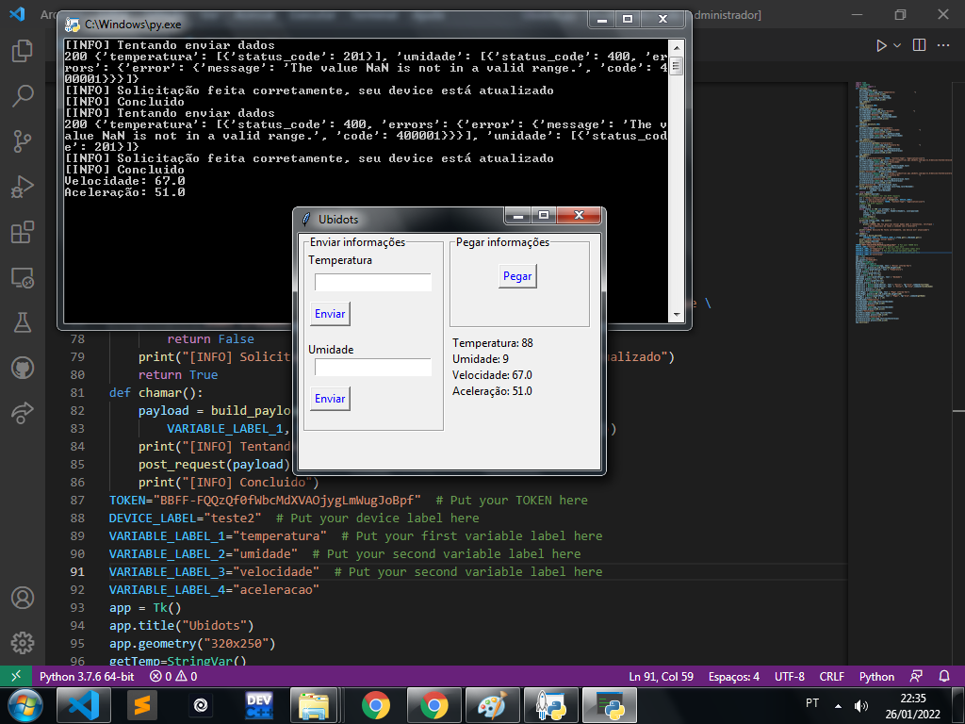Click the Aceleração: 51.0 label in Ubidots
Screen dimensions: 965x724
click(x=492, y=391)
